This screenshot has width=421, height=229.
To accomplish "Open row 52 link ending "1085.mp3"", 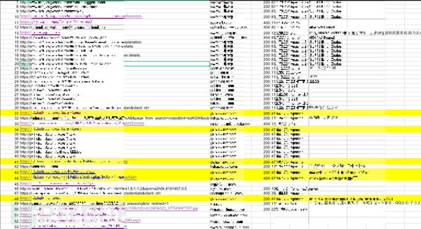I will coord(80,220).
